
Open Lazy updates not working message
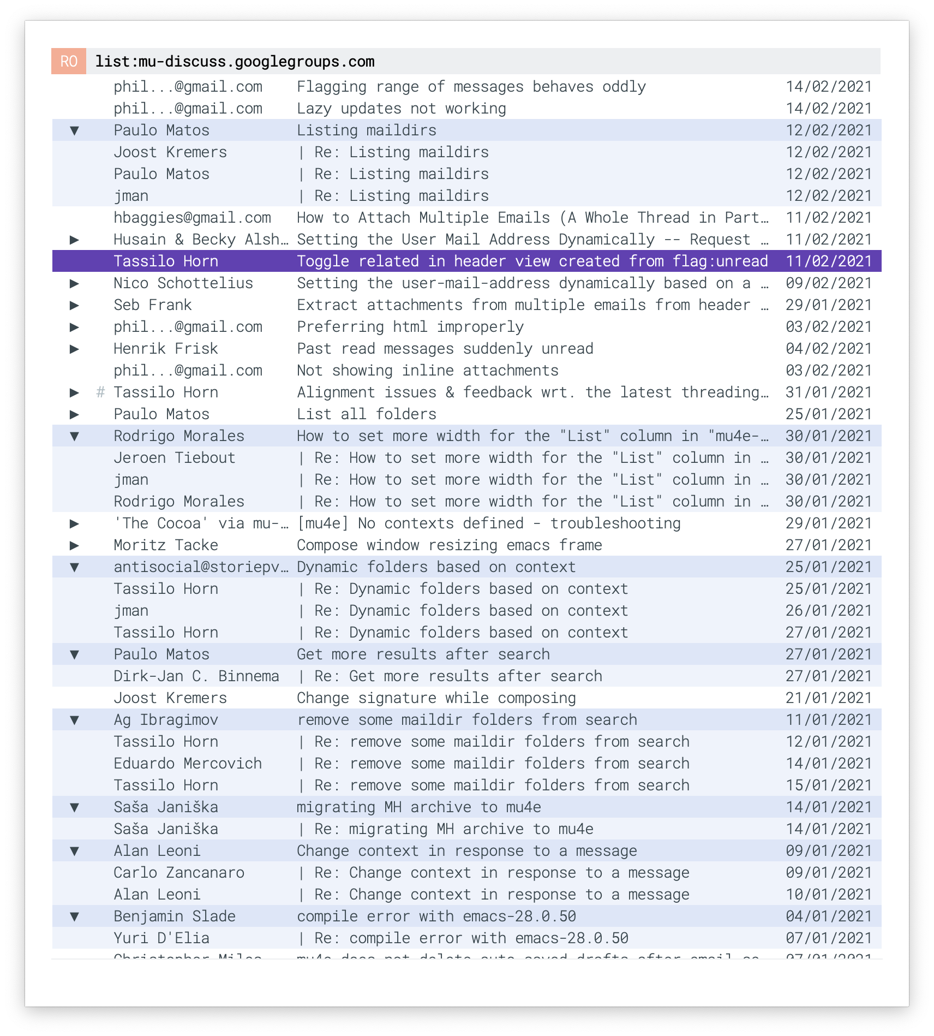[467, 109]
